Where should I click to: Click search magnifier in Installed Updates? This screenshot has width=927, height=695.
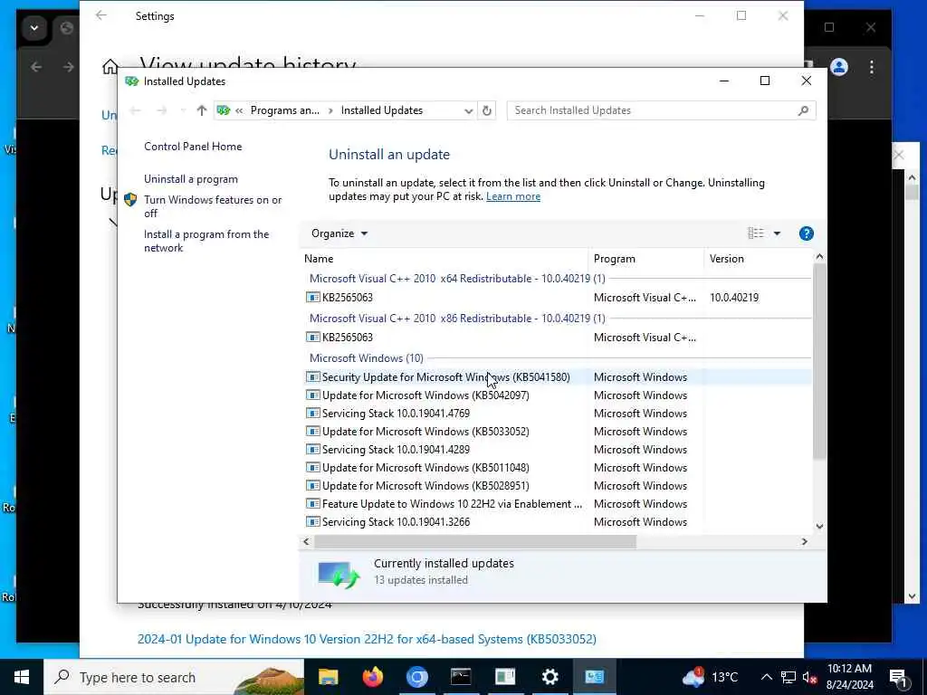click(803, 110)
